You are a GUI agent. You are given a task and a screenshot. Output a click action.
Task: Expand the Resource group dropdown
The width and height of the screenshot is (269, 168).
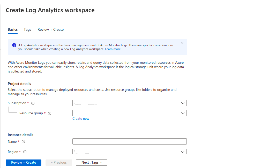[x=130, y=113]
